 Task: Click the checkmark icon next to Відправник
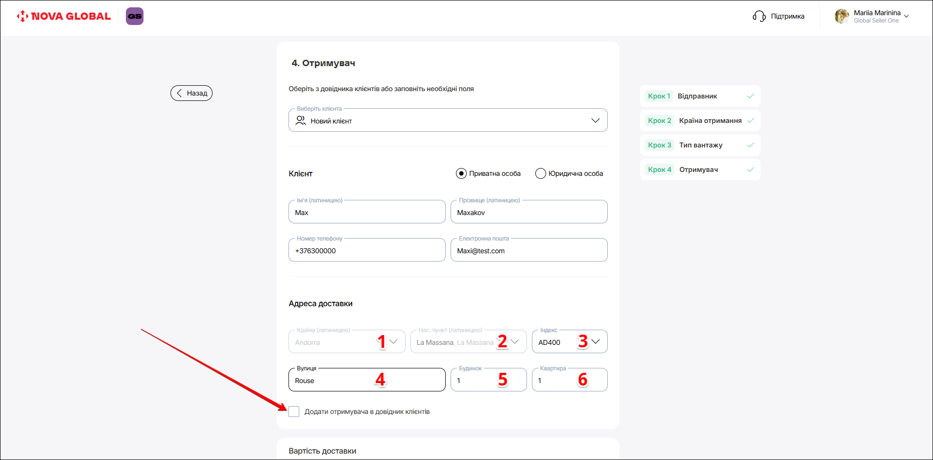pyautogui.click(x=750, y=96)
